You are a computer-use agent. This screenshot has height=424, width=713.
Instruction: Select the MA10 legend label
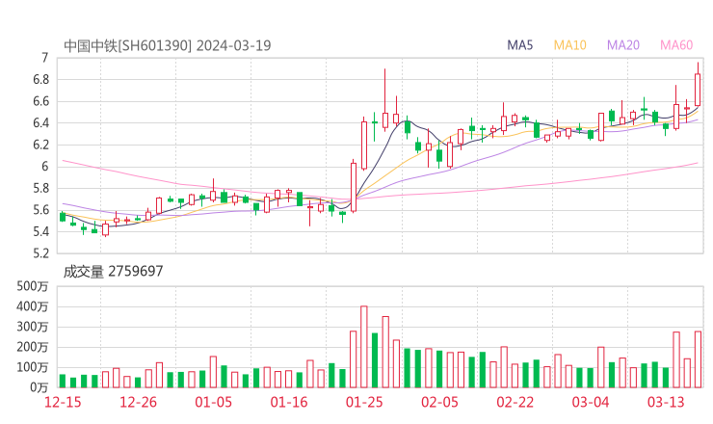(569, 45)
